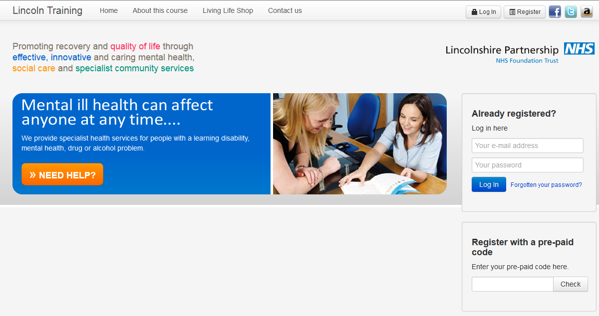Image resolution: width=599 pixels, height=316 pixels.
Task: Click the Lincoln Training site title
Action: pyautogui.click(x=47, y=10)
